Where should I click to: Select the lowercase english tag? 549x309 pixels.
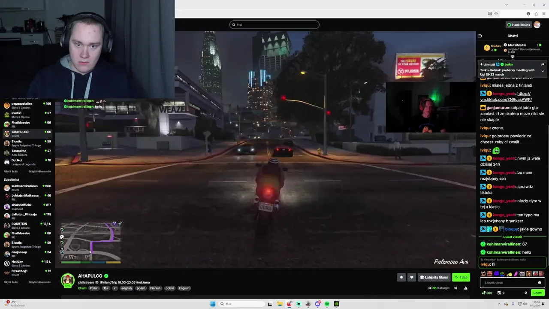(127, 288)
